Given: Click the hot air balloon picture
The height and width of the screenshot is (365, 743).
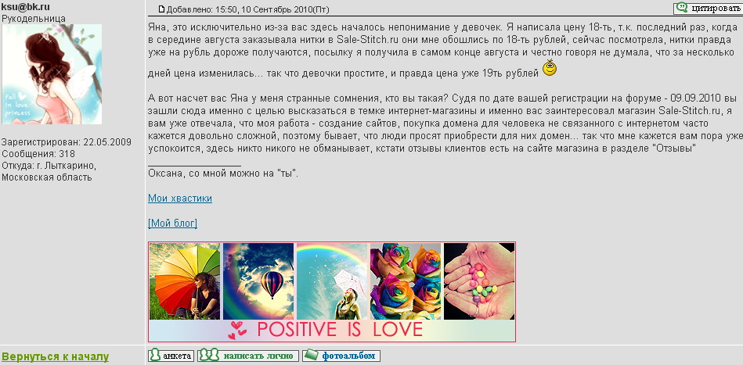Looking at the screenshot, I should [258, 281].
